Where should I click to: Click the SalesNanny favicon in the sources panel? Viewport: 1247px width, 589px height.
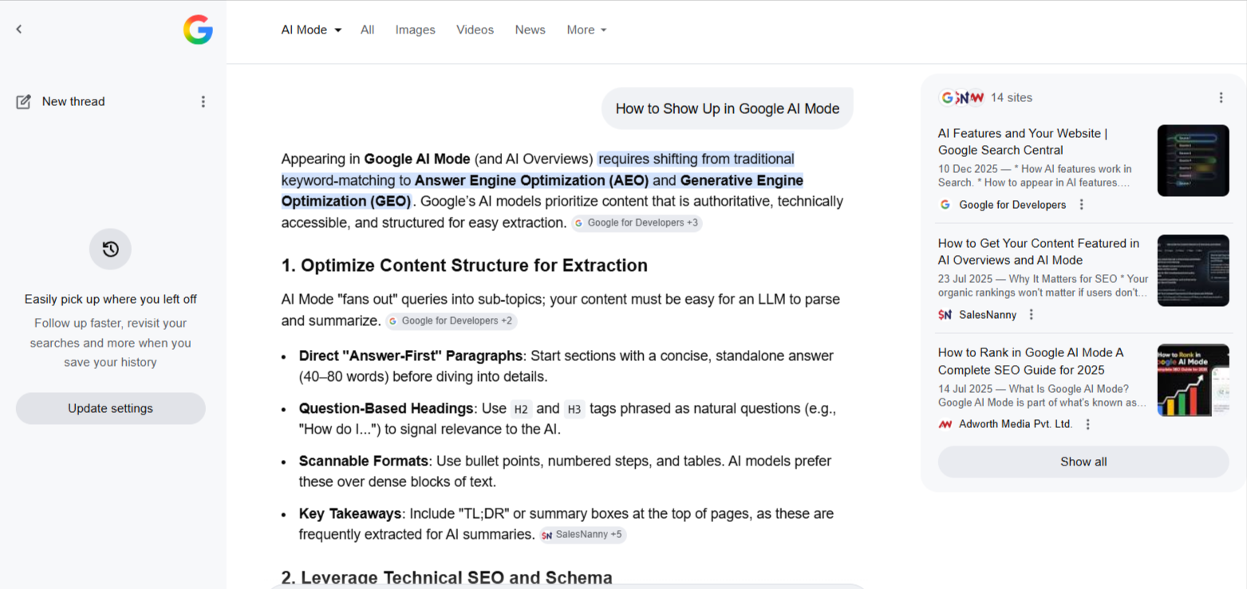pos(945,315)
